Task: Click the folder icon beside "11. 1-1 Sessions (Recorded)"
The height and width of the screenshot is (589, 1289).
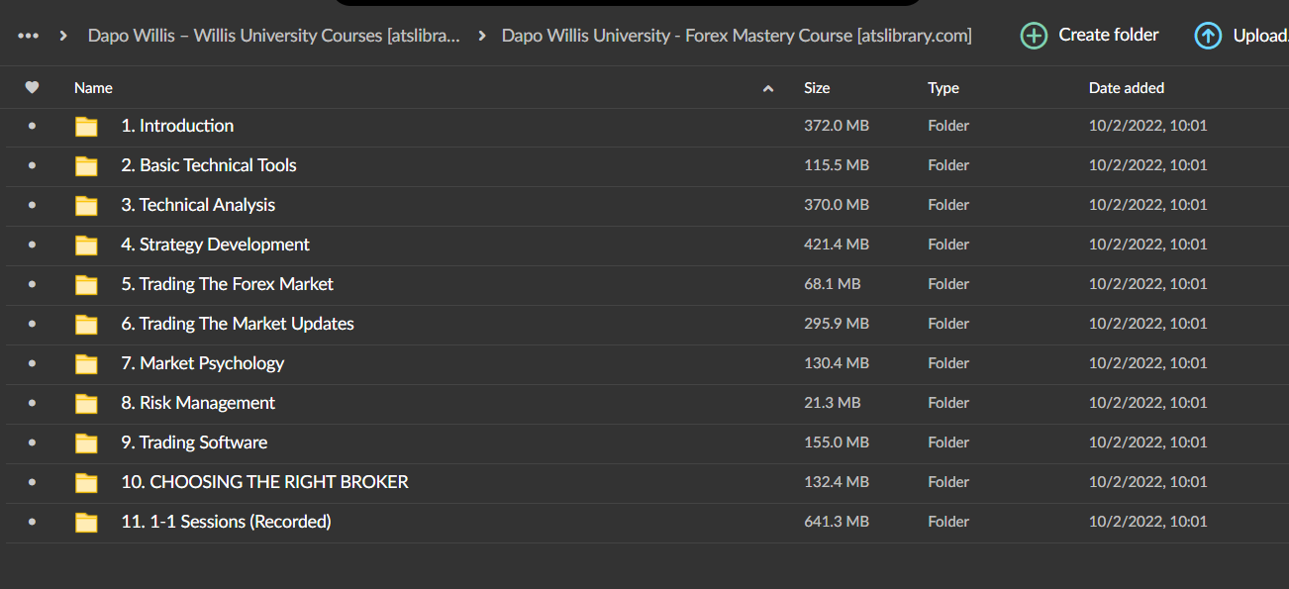Action: [x=86, y=522]
